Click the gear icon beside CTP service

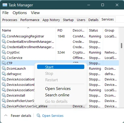tap(4, 63)
